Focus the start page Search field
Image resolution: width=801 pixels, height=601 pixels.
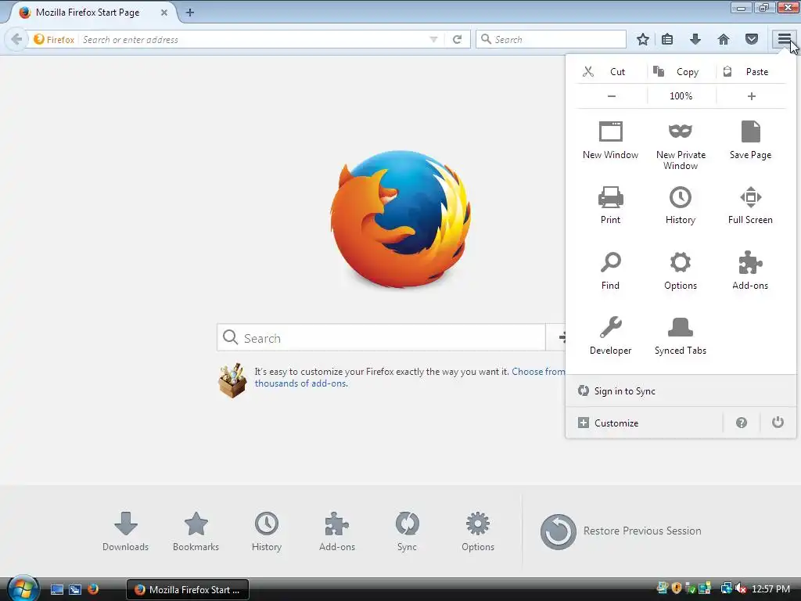(381, 337)
